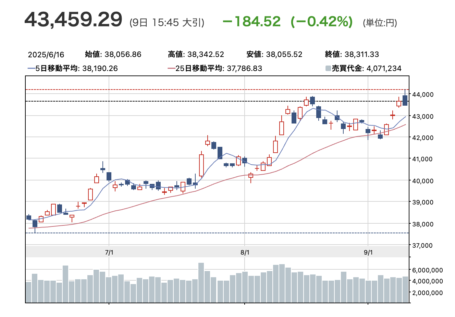This screenshot has width=455, height=317.
Task: Click the 39,000 price axis label
Action: click(x=423, y=202)
